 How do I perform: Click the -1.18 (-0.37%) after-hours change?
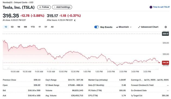pos(70,16)
